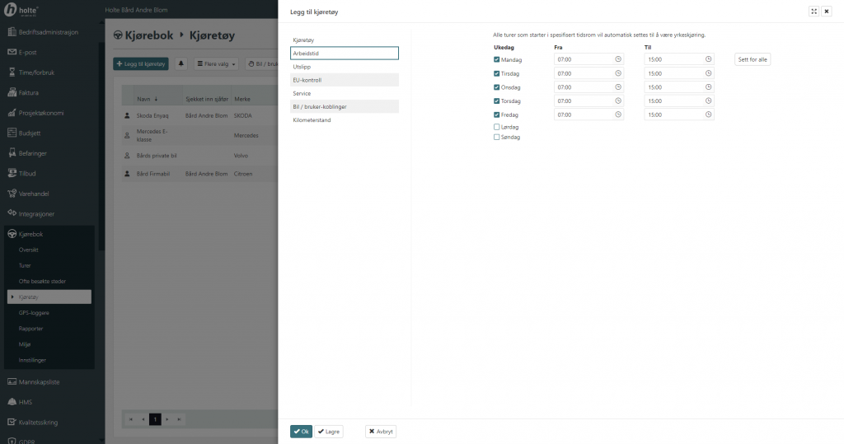Enable the Søndag checkbox
844x444 pixels.
point(496,137)
